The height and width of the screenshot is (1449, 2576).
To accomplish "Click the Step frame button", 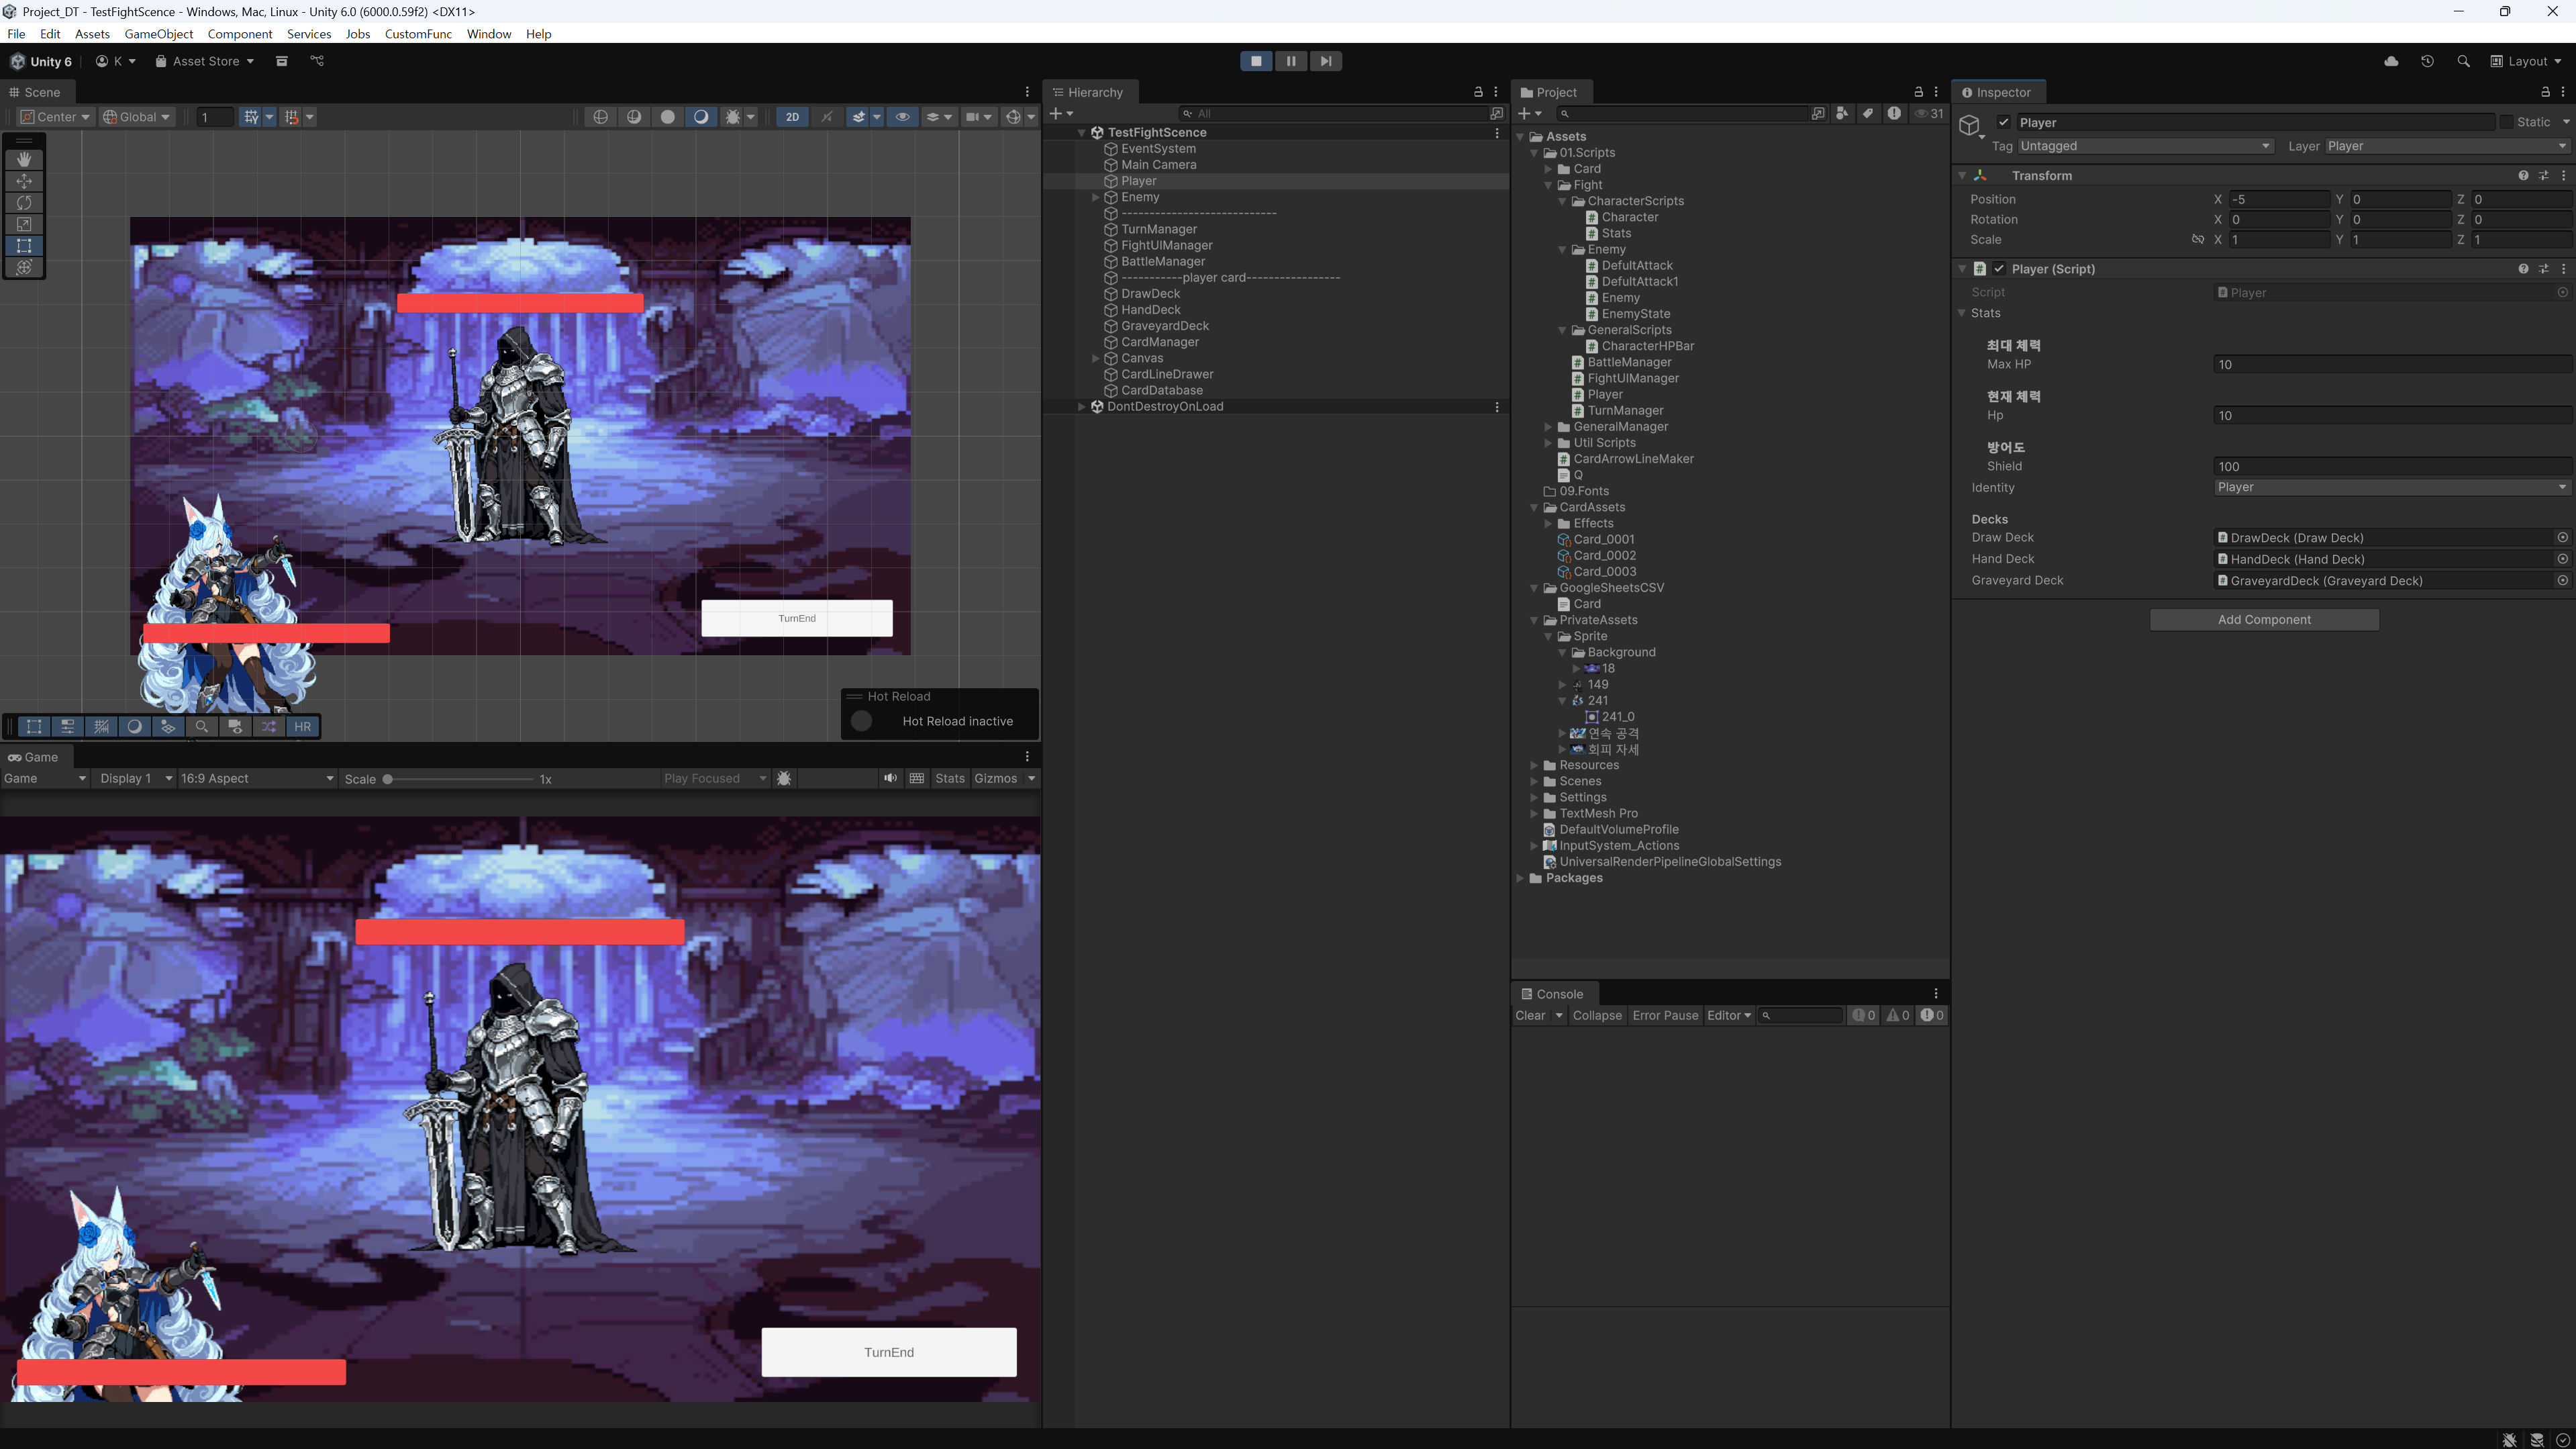I will pos(1325,61).
